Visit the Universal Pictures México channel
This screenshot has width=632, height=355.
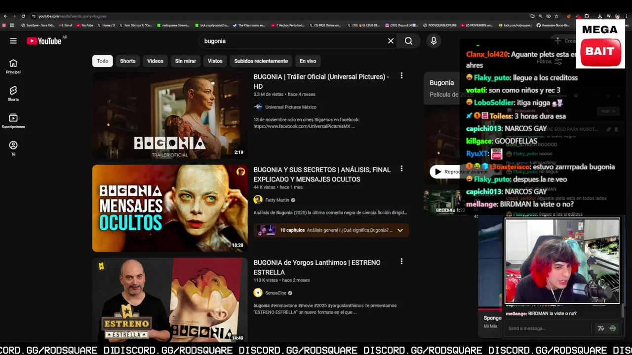tap(291, 107)
